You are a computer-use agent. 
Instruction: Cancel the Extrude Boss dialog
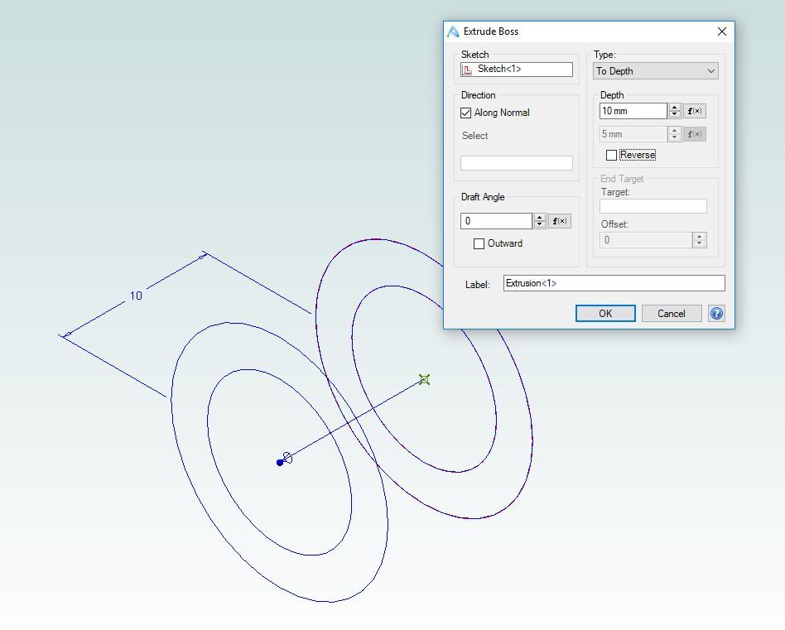click(x=672, y=313)
